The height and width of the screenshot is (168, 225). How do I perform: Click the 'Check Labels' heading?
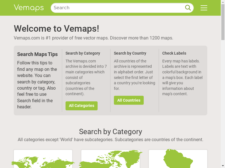174,53
